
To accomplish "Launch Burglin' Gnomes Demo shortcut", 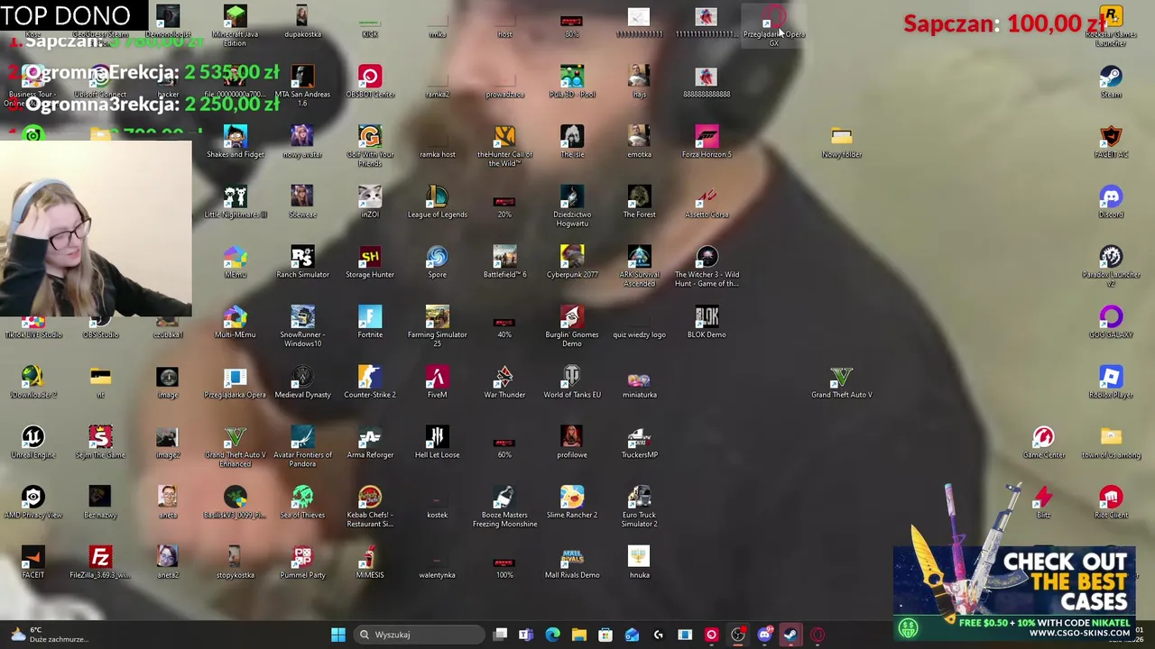I will pyautogui.click(x=572, y=326).
